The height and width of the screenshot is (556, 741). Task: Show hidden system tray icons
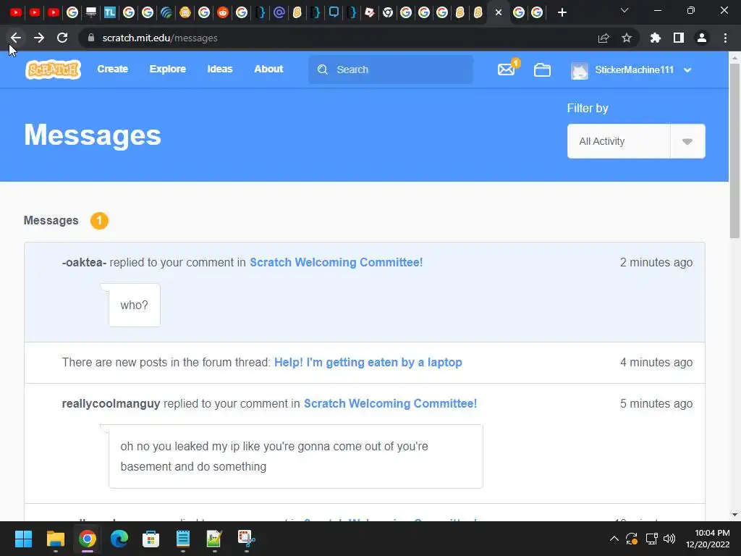(x=614, y=539)
